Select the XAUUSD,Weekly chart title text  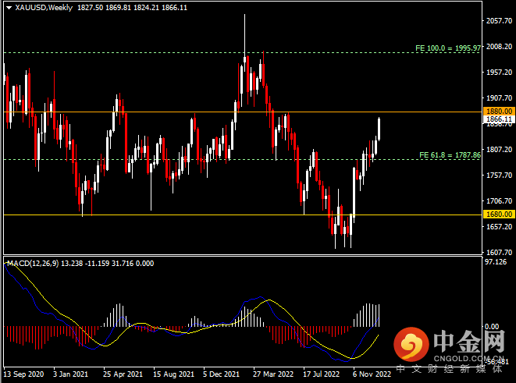point(41,7)
